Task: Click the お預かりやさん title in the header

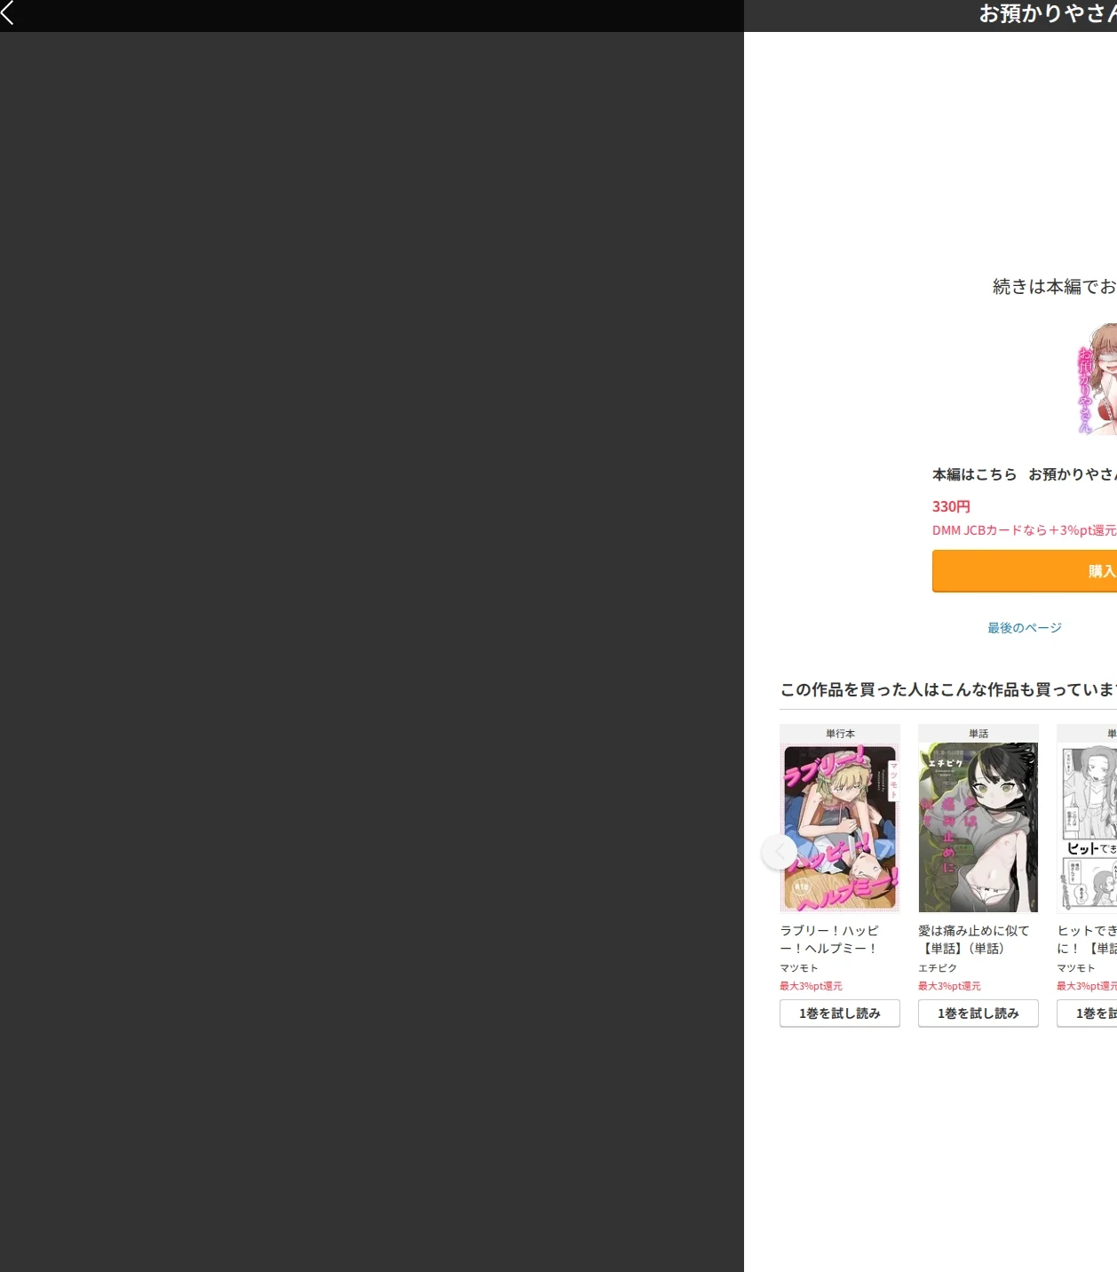Action: 1048,13
